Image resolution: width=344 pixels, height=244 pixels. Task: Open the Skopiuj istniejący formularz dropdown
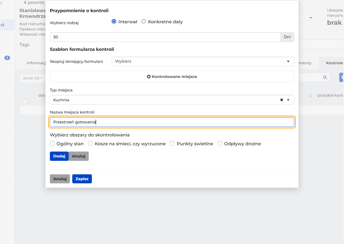pos(203,61)
